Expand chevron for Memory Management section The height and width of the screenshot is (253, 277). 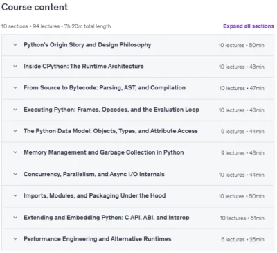[x=15, y=152]
